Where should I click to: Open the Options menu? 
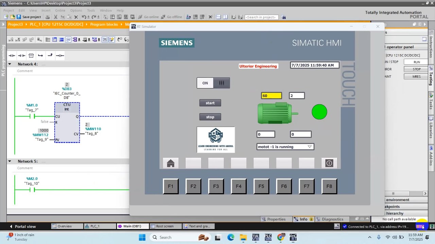76,11
